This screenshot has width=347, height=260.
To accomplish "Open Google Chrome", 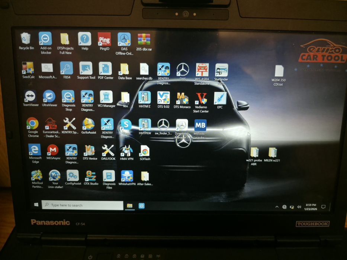I will click(x=32, y=123).
